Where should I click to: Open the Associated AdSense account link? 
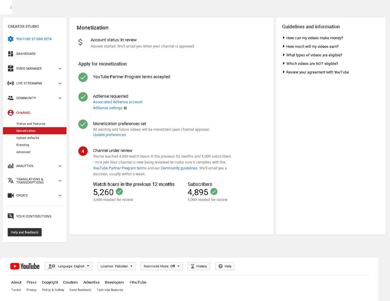[118, 102]
